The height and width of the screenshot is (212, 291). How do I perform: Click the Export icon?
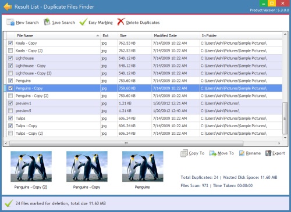coord(268,153)
